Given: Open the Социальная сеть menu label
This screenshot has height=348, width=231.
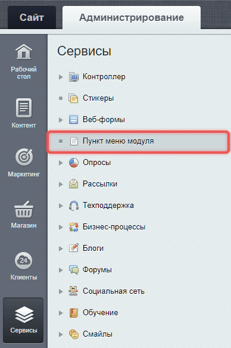Looking at the screenshot, I should (x=114, y=291).
